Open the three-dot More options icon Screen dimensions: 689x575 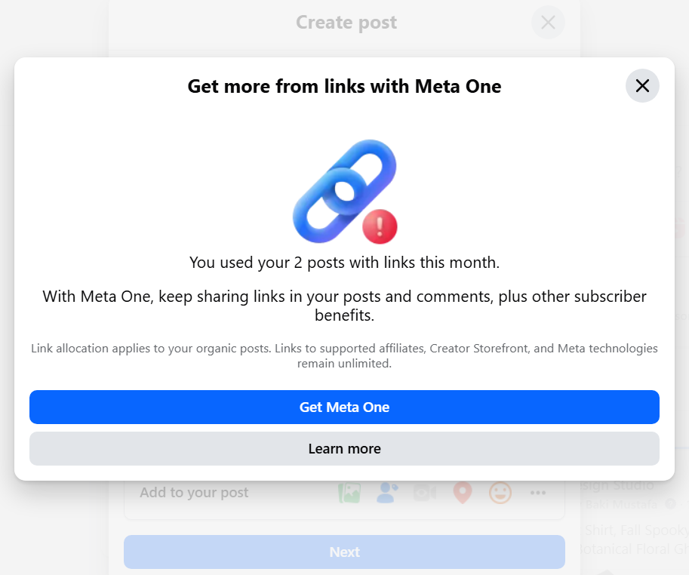click(538, 493)
